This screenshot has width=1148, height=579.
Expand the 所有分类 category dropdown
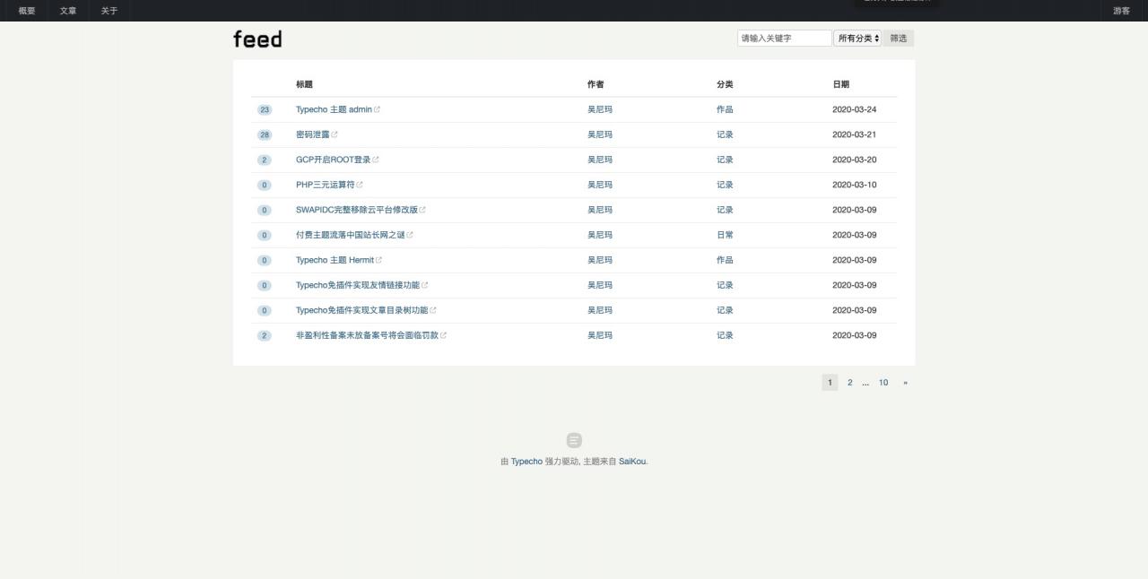tap(858, 39)
